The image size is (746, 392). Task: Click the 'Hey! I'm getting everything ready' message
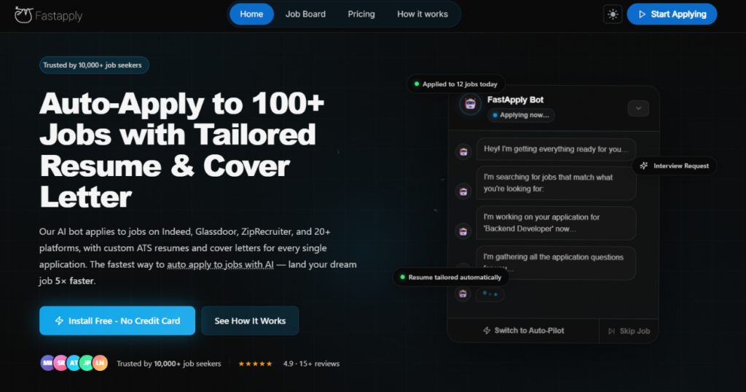click(x=556, y=149)
